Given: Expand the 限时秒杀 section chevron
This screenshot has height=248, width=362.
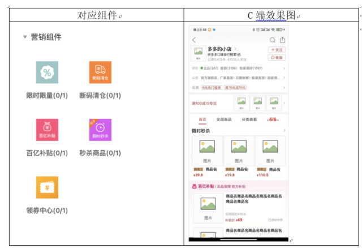Looking at the screenshot, I should click(284, 131).
